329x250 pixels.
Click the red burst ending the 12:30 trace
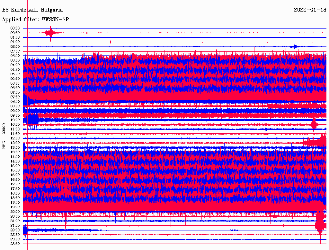click(x=316, y=142)
